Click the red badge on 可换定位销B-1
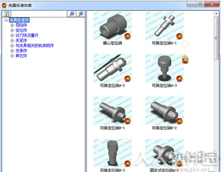The height and width of the screenshot is (172, 221). [x=127, y=121]
